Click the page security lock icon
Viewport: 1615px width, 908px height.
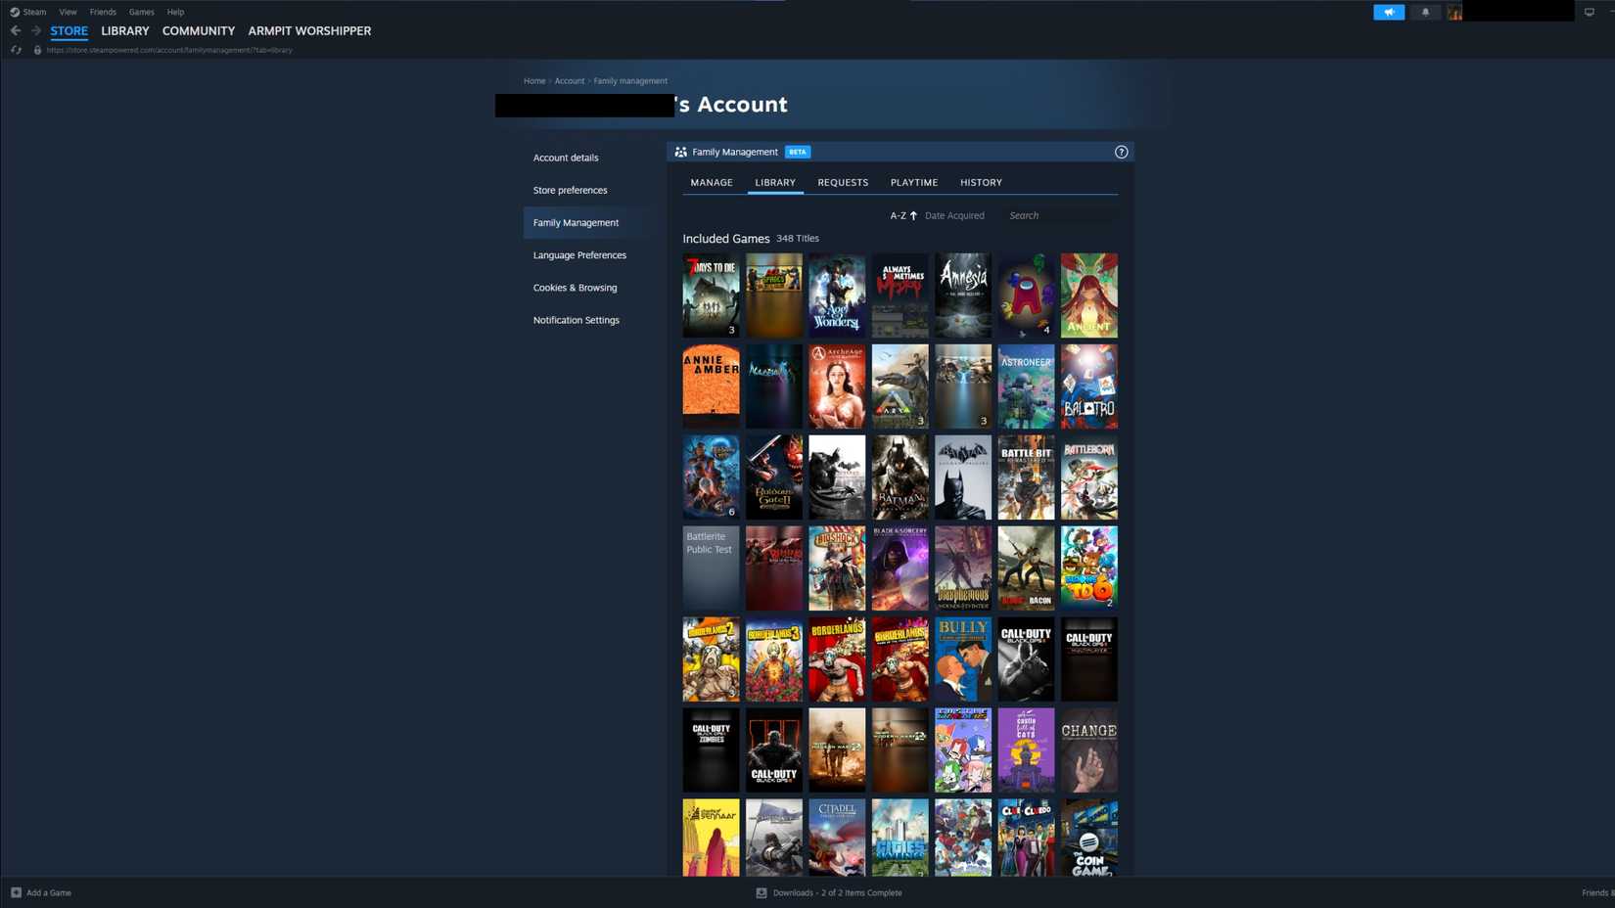point(36,50)
